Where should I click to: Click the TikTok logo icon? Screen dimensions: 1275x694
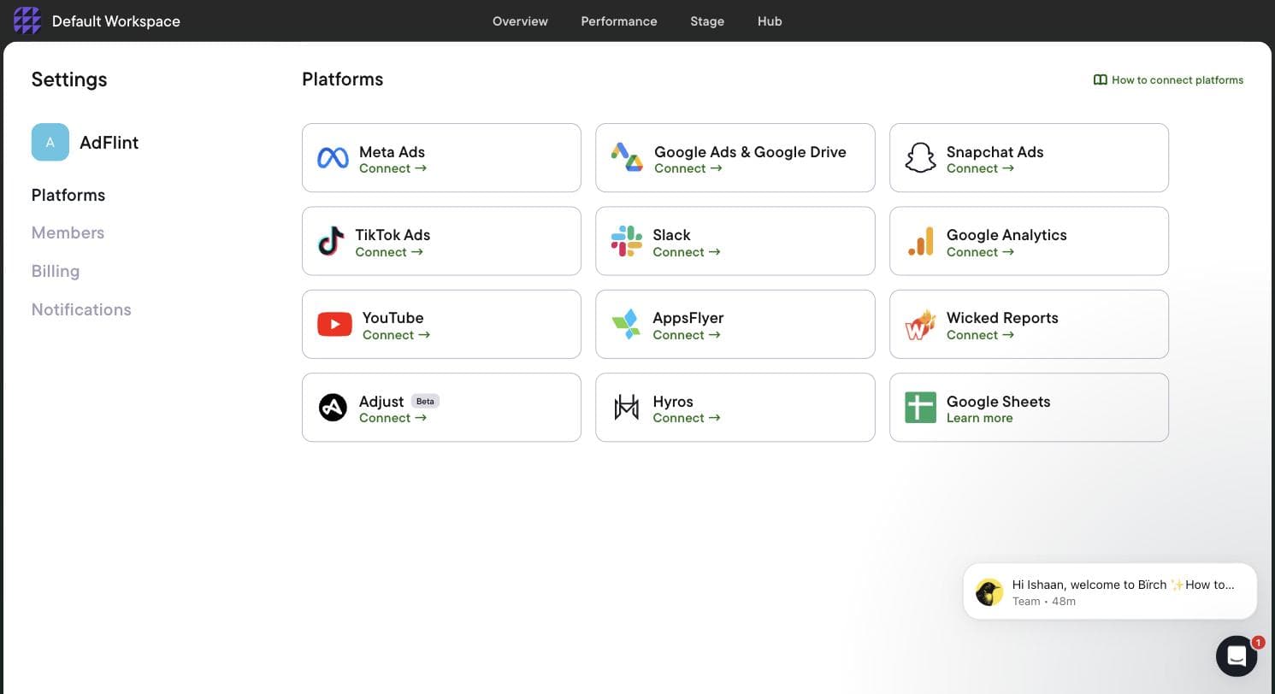pyautogui.click(x=331, y=241)
